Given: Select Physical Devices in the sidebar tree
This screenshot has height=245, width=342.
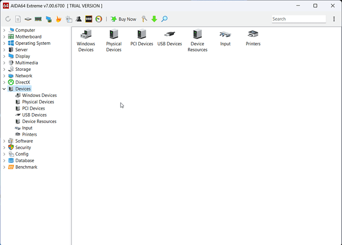Looking at the screenshot, I should pos(38,102).
